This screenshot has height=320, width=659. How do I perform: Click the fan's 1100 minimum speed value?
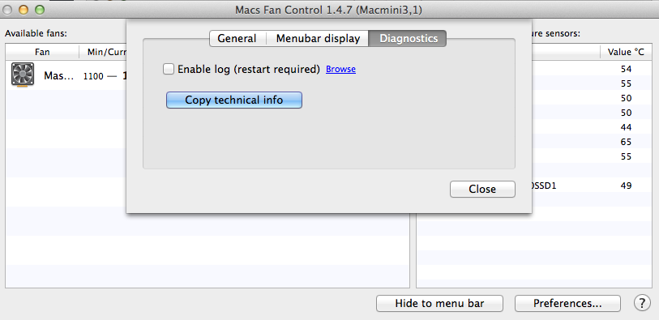click(93, 76)
